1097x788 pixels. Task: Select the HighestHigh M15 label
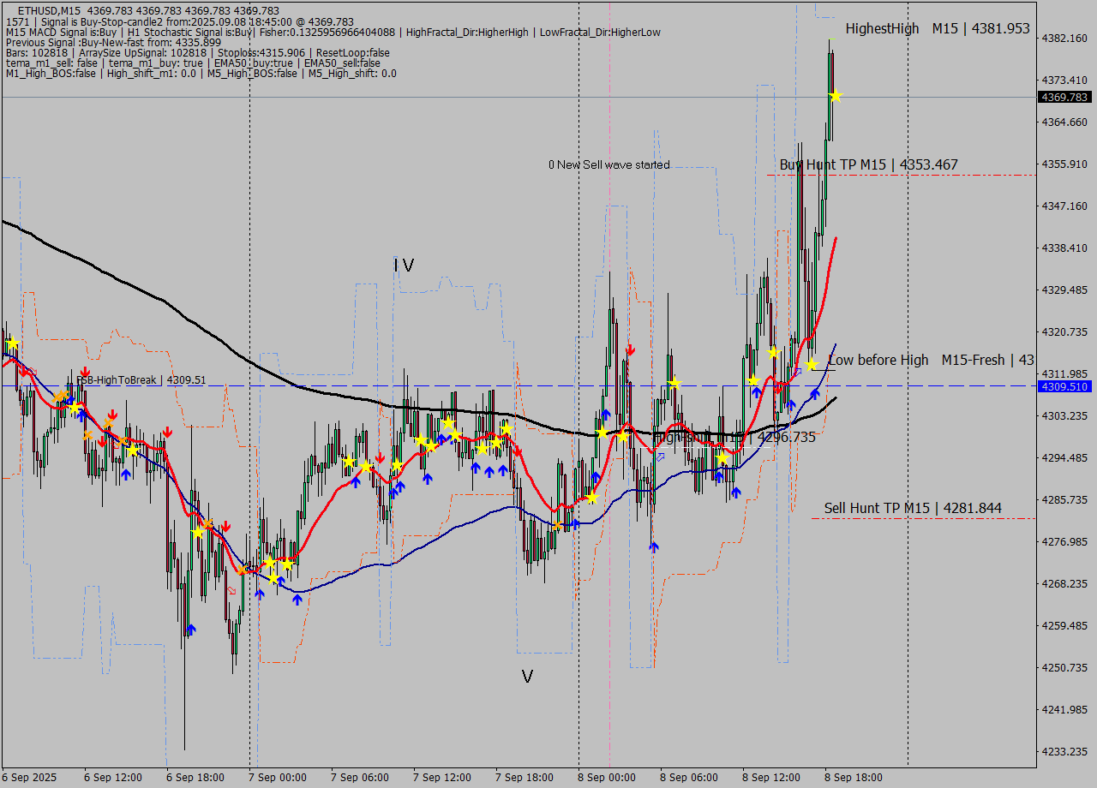937,28
